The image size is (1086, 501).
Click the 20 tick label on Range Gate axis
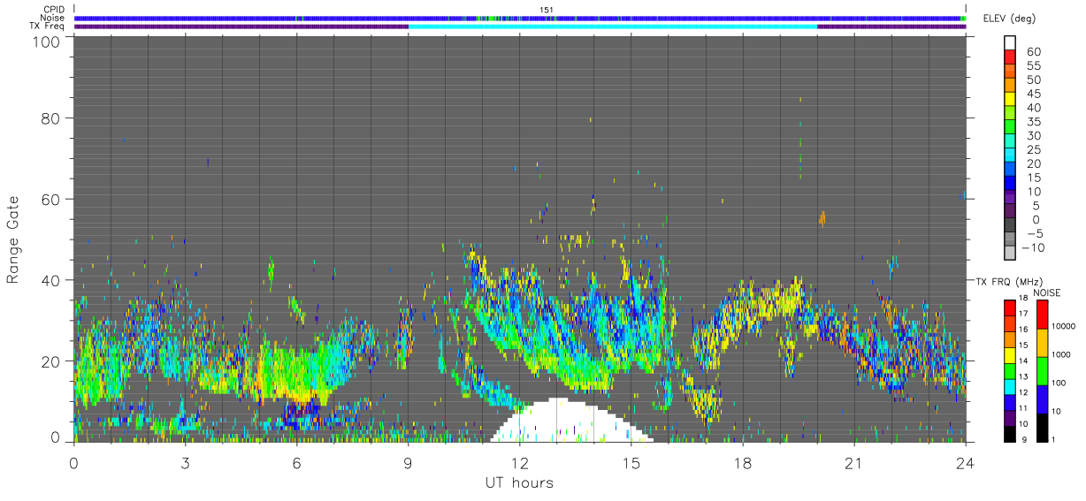pyautogui.click(x=50, y=361)
